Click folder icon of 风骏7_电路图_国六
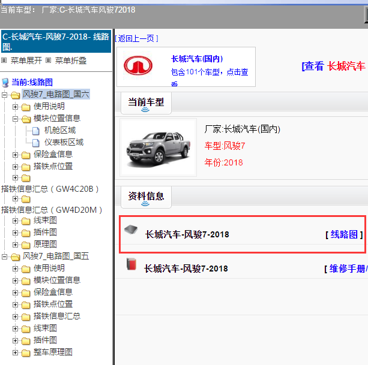This screenshot has width=368, height=365. point(15,95)
